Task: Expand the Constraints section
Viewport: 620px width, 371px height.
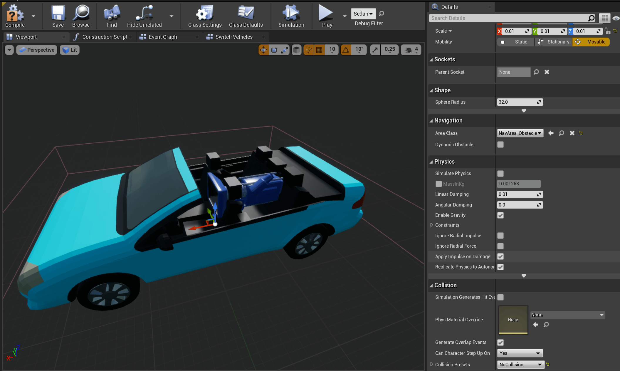Action: coord(431,225)
